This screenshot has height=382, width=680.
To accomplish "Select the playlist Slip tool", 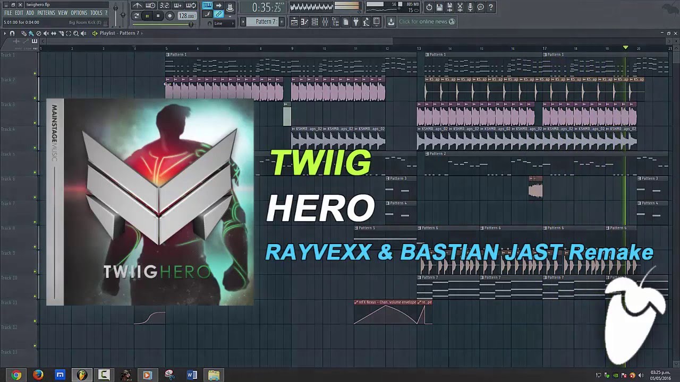I will coord(54,33).
